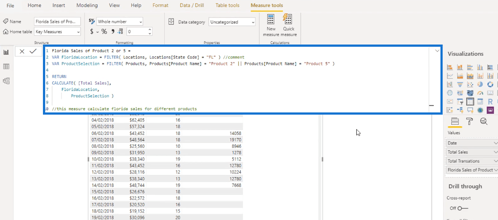498x220 pixels.
Task: Open currency symbol dropdown arrow
Action: click(x=97, y=32)
